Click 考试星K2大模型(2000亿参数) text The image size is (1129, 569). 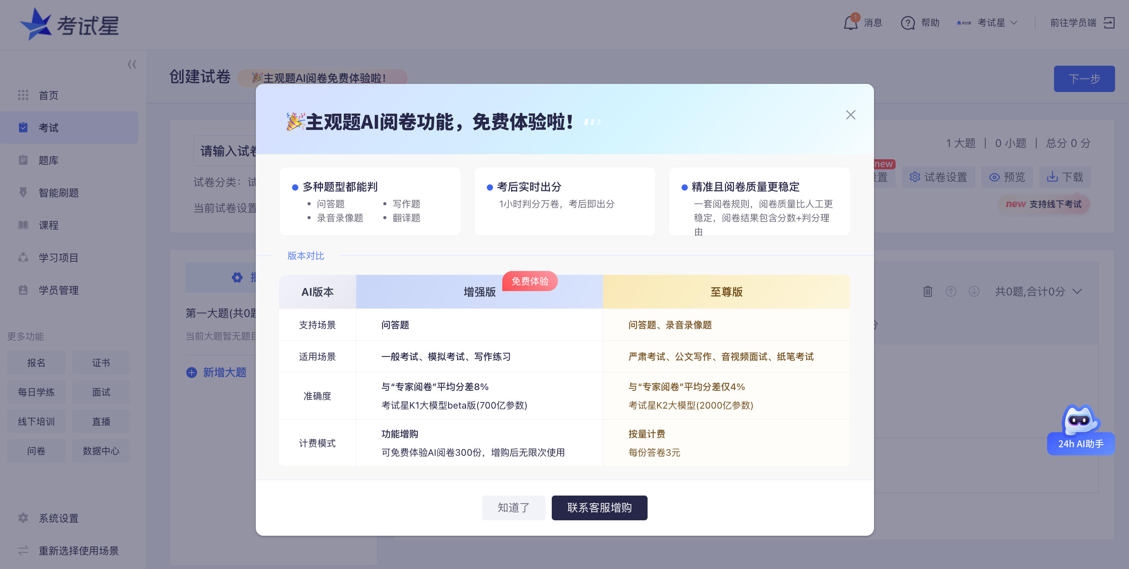tap(691, 405)
